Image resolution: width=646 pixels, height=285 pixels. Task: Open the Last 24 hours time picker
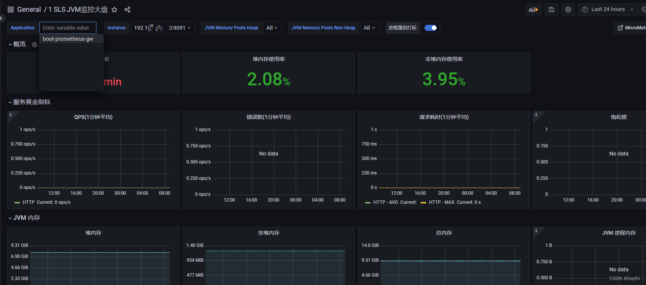pyautogui.click(x=608, y=10)
